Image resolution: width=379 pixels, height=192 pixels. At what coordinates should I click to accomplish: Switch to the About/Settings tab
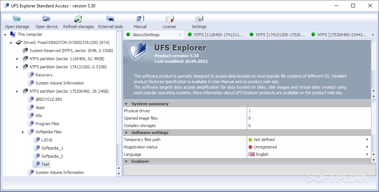pos(154,35)
